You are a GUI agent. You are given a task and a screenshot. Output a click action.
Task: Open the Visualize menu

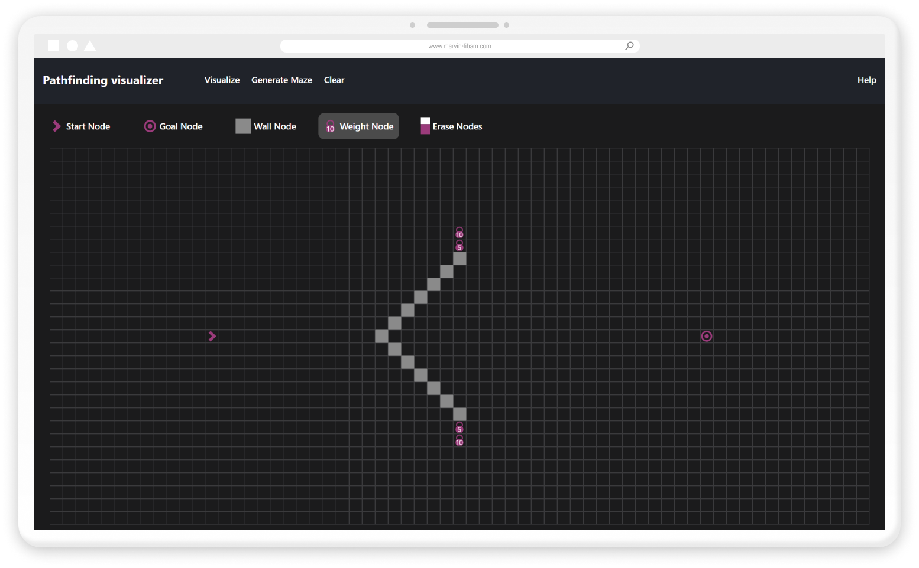click(x=222, y=80)
